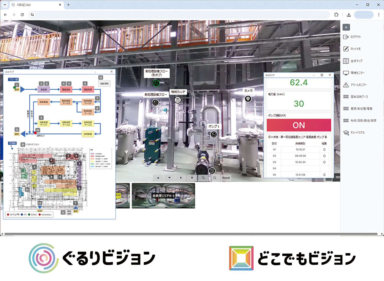The width and height of the screenshot is (384, 281).
Task: Click the zoom-in magnifier in the viewer controls
Action: 203,178
